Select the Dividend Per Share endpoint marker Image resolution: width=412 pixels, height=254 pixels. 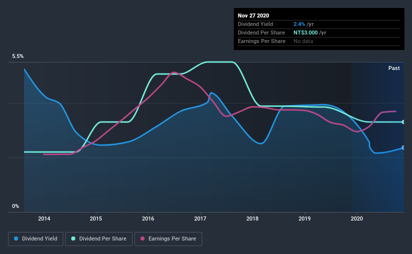[403, 122]
